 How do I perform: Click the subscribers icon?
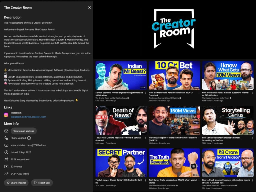[x=6, y=159]
